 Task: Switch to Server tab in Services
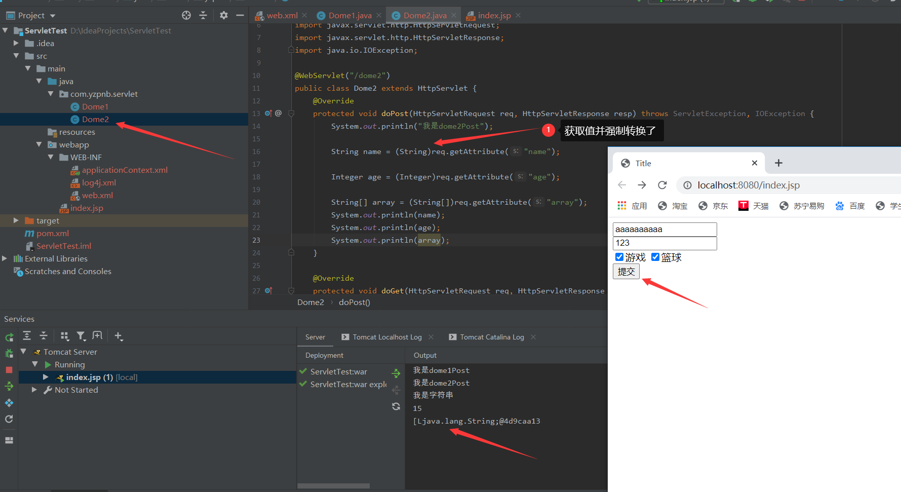coord(315,337)
